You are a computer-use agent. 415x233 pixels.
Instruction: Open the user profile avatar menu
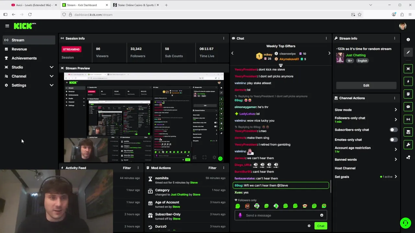coord(403,26)
